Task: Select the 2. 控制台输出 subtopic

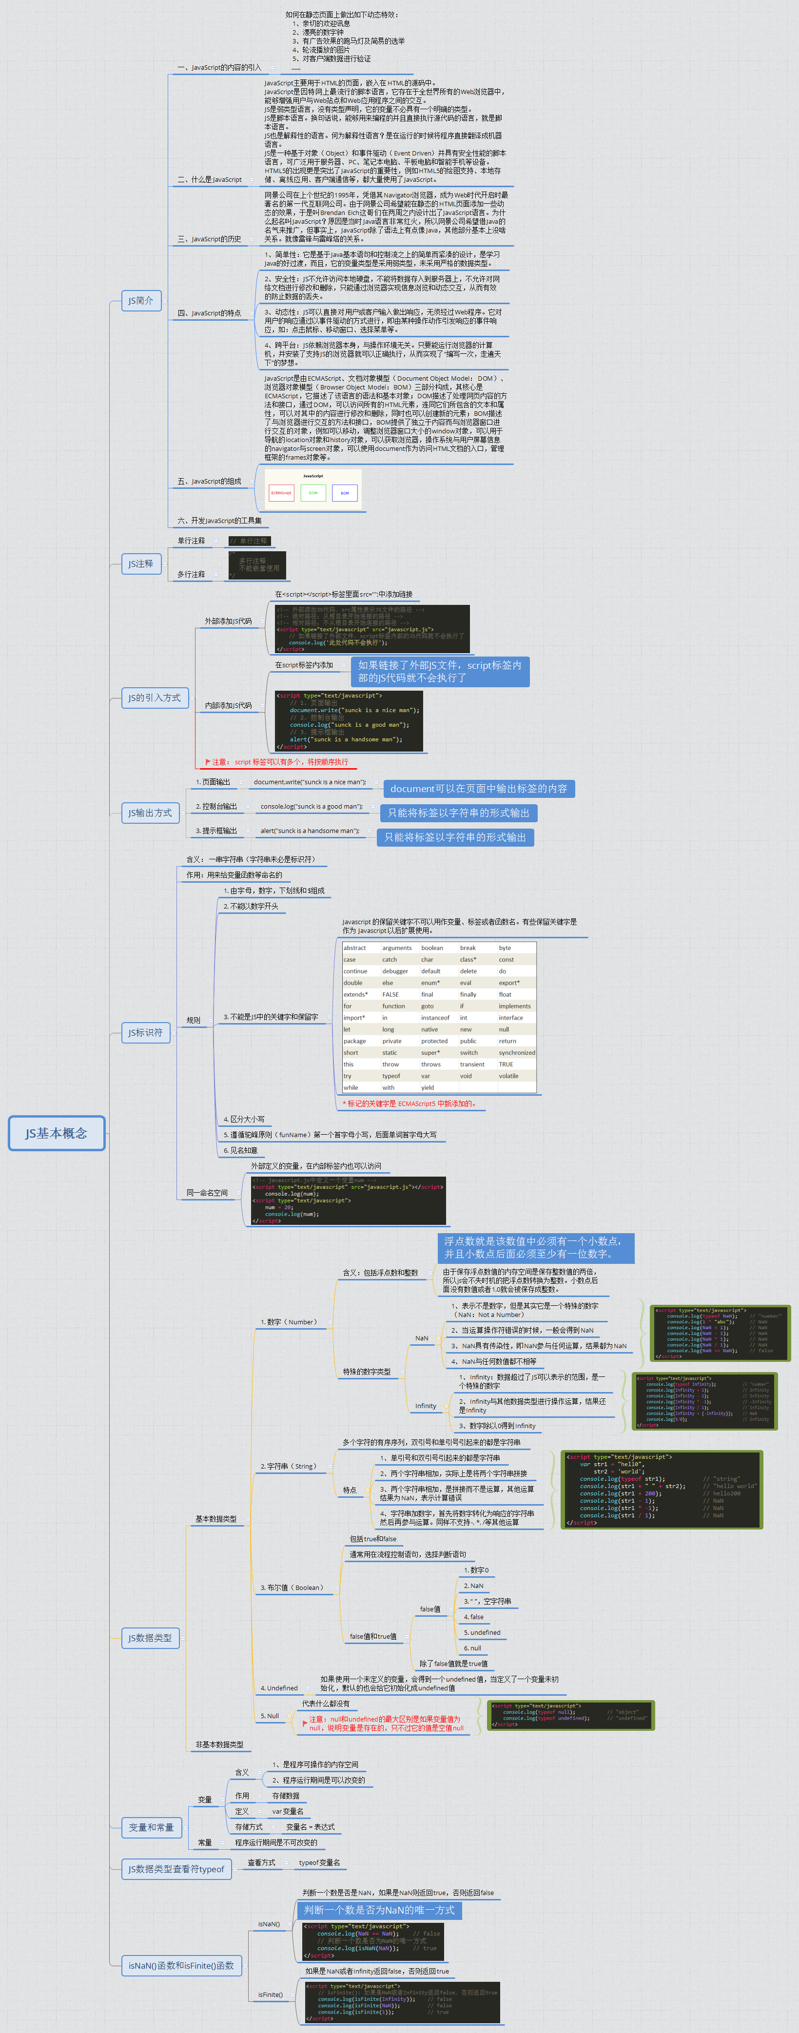Action: (x=216, y=807)
